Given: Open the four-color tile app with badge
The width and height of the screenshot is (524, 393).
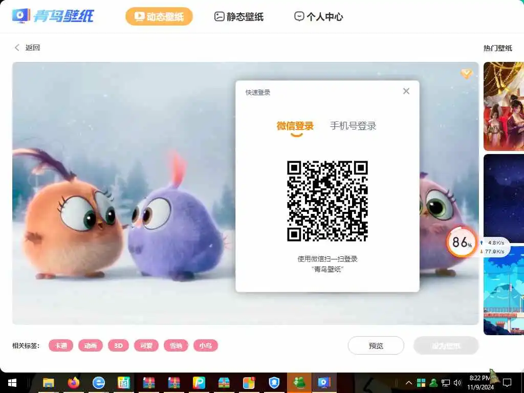Looking at the screenshot, I should [249, 383].
